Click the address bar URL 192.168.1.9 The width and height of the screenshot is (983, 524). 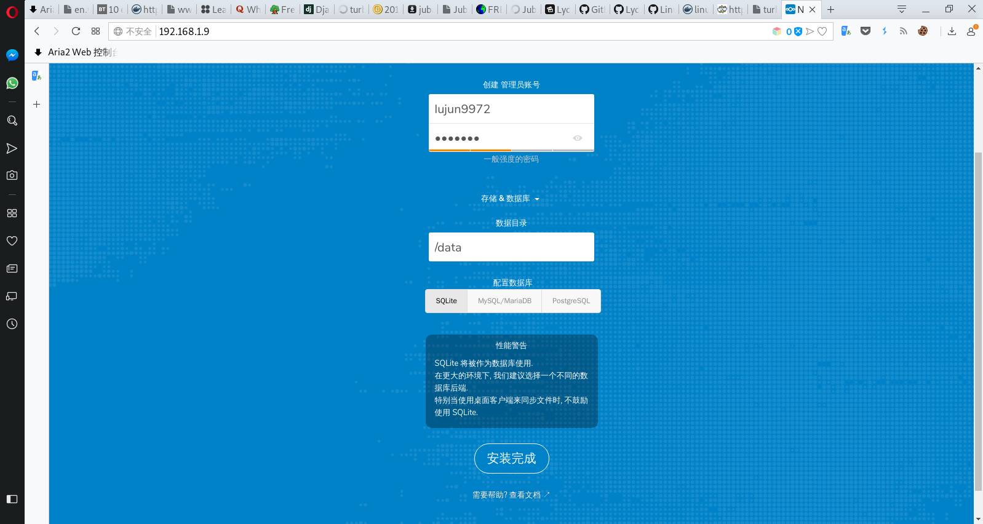click(184, 31)
